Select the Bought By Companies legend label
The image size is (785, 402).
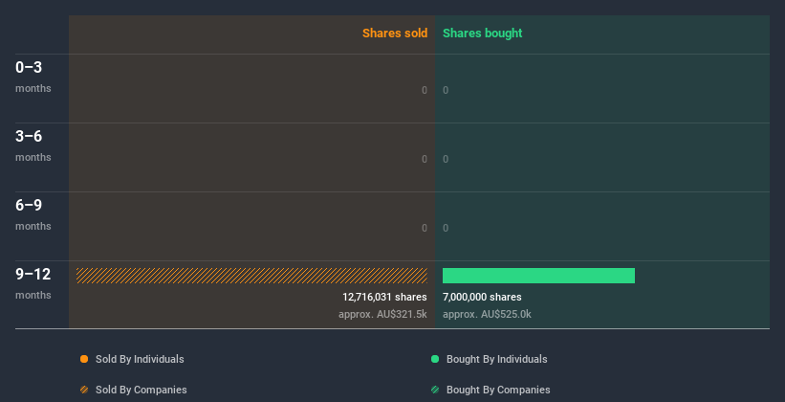498,390
